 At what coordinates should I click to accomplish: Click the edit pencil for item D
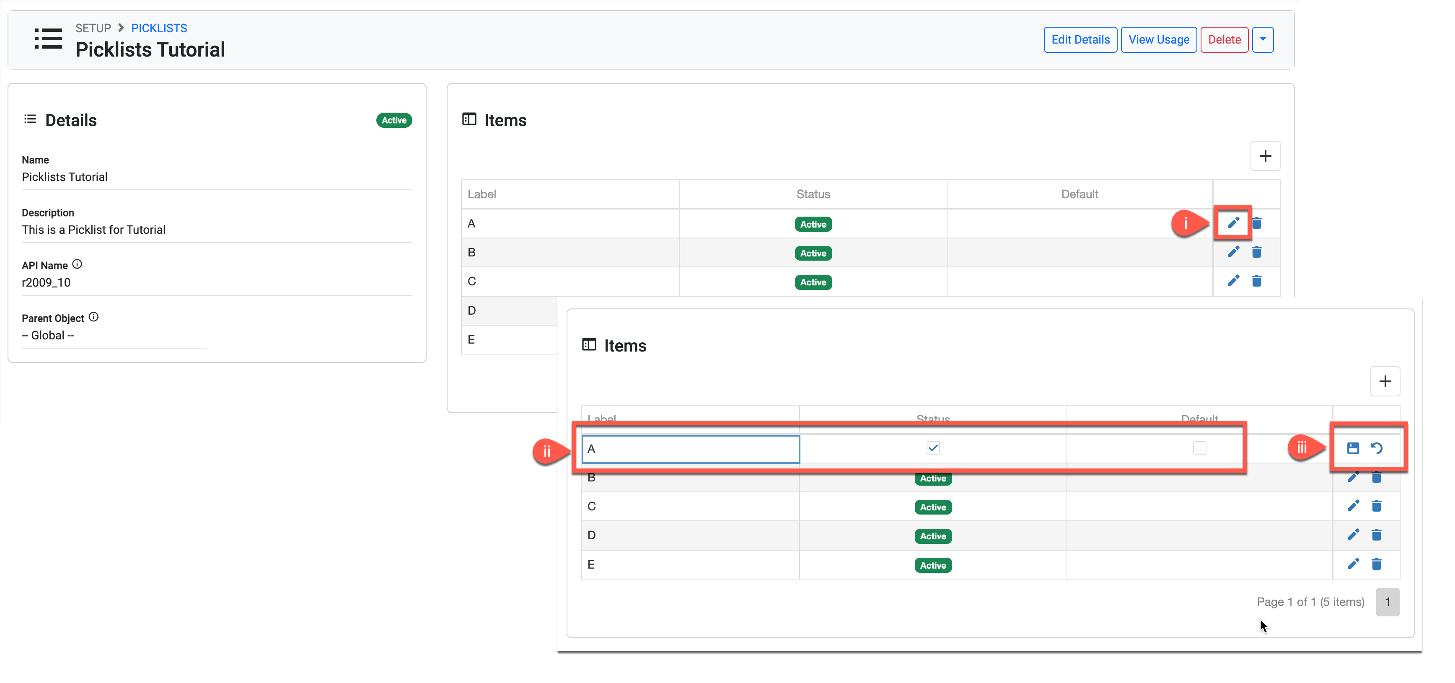(x=1353, y=534)
